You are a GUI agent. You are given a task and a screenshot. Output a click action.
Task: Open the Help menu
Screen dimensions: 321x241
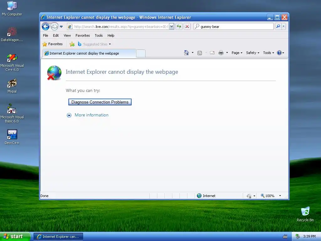point(111,35)
